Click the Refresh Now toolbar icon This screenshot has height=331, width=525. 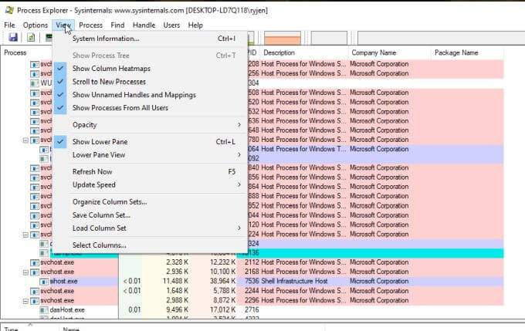click(x=31, y=37)
